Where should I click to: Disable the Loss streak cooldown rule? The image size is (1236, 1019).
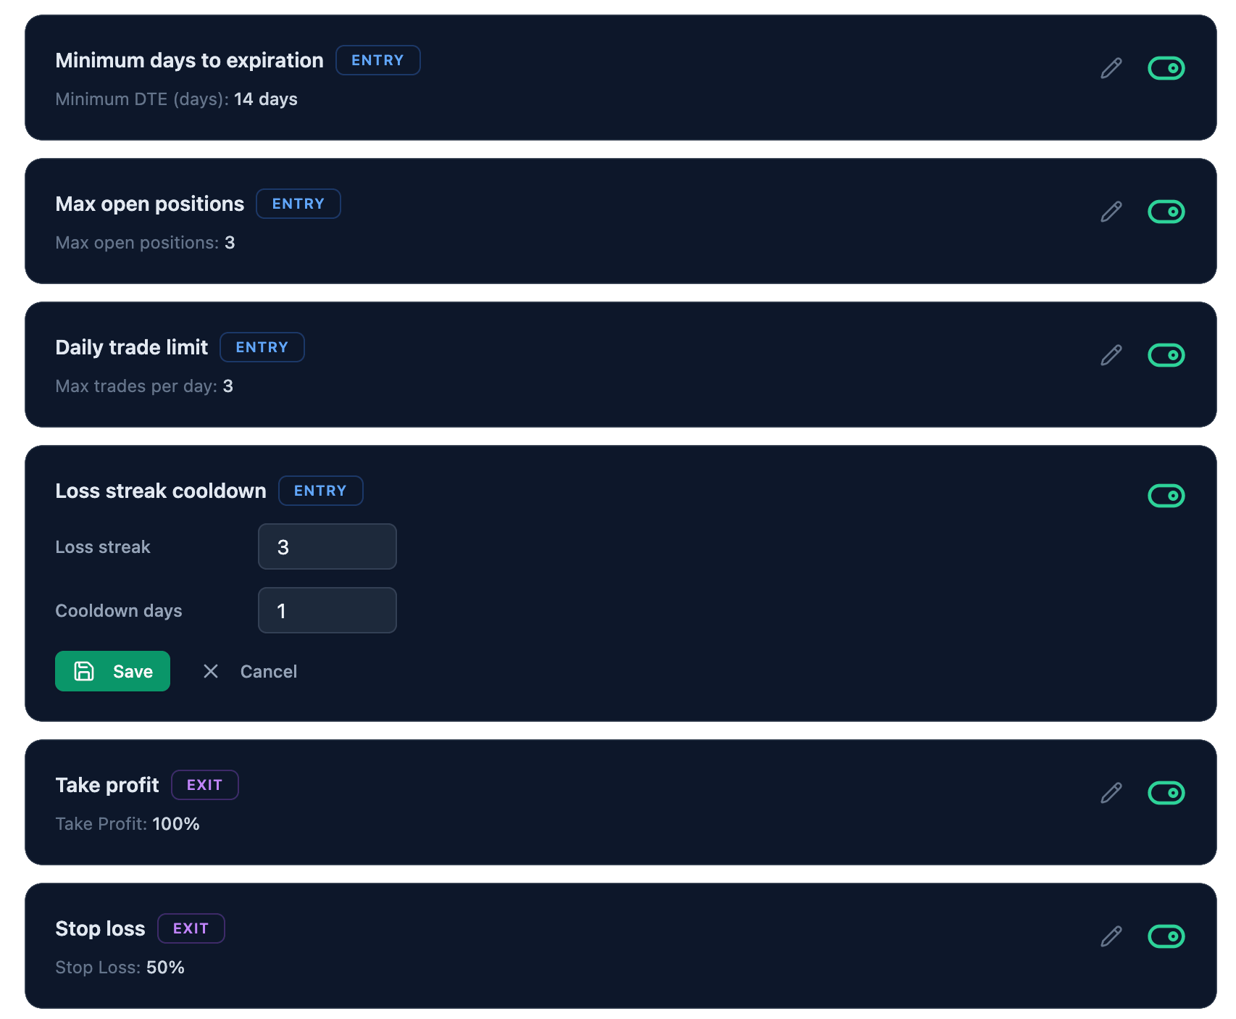pyautogui.click(x=1166, y=496)
